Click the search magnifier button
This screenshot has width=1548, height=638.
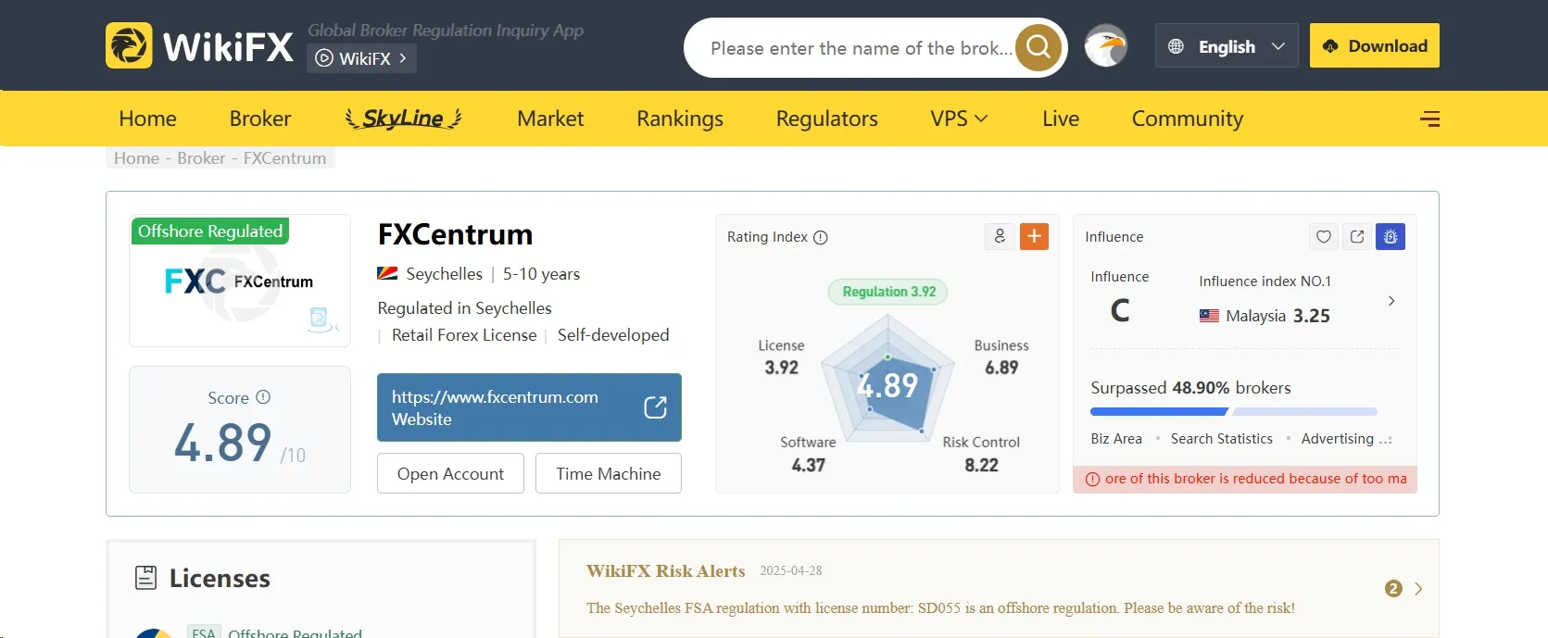coord(1038,46)
